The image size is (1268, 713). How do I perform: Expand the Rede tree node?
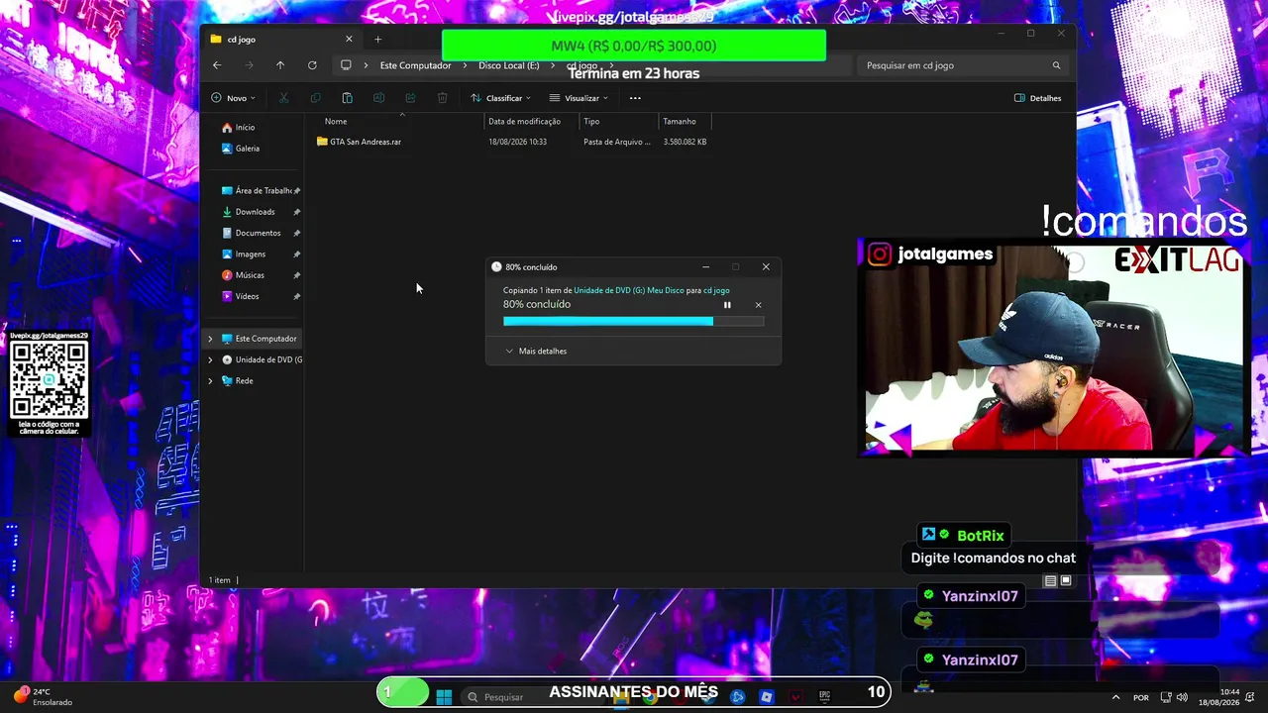pyautogui.click(x=210, y=381)
